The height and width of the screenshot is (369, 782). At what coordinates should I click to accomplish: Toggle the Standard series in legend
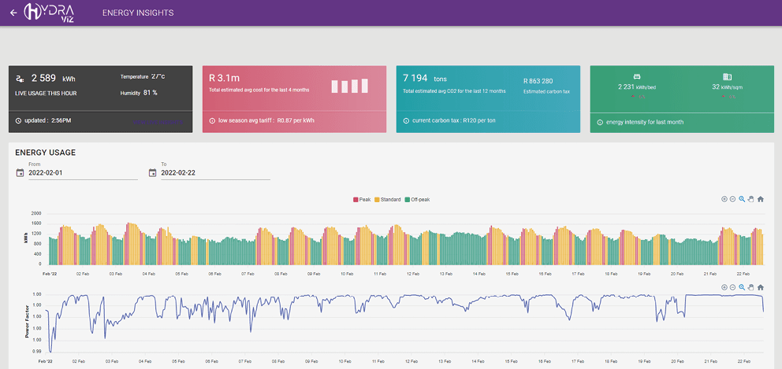pos(388,199)
